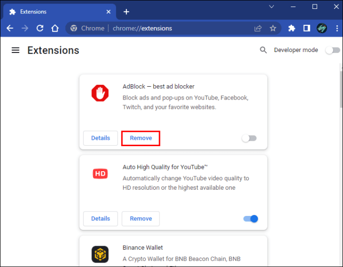Open the home page via house icon
This screenshot has width=343, height=267.
[55, 28]
